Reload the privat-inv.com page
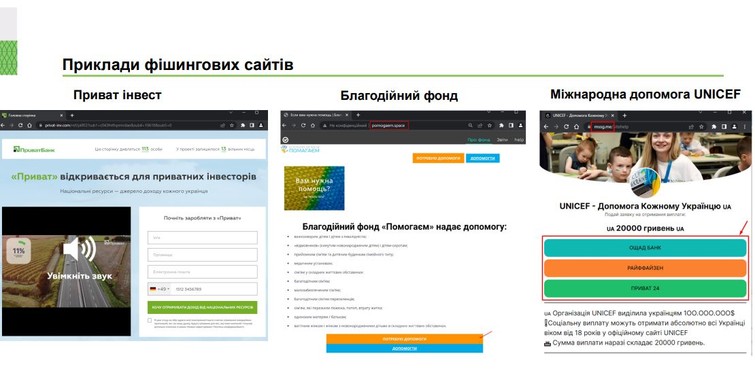This screenshot has width=755, height=390. pos(20,126)
